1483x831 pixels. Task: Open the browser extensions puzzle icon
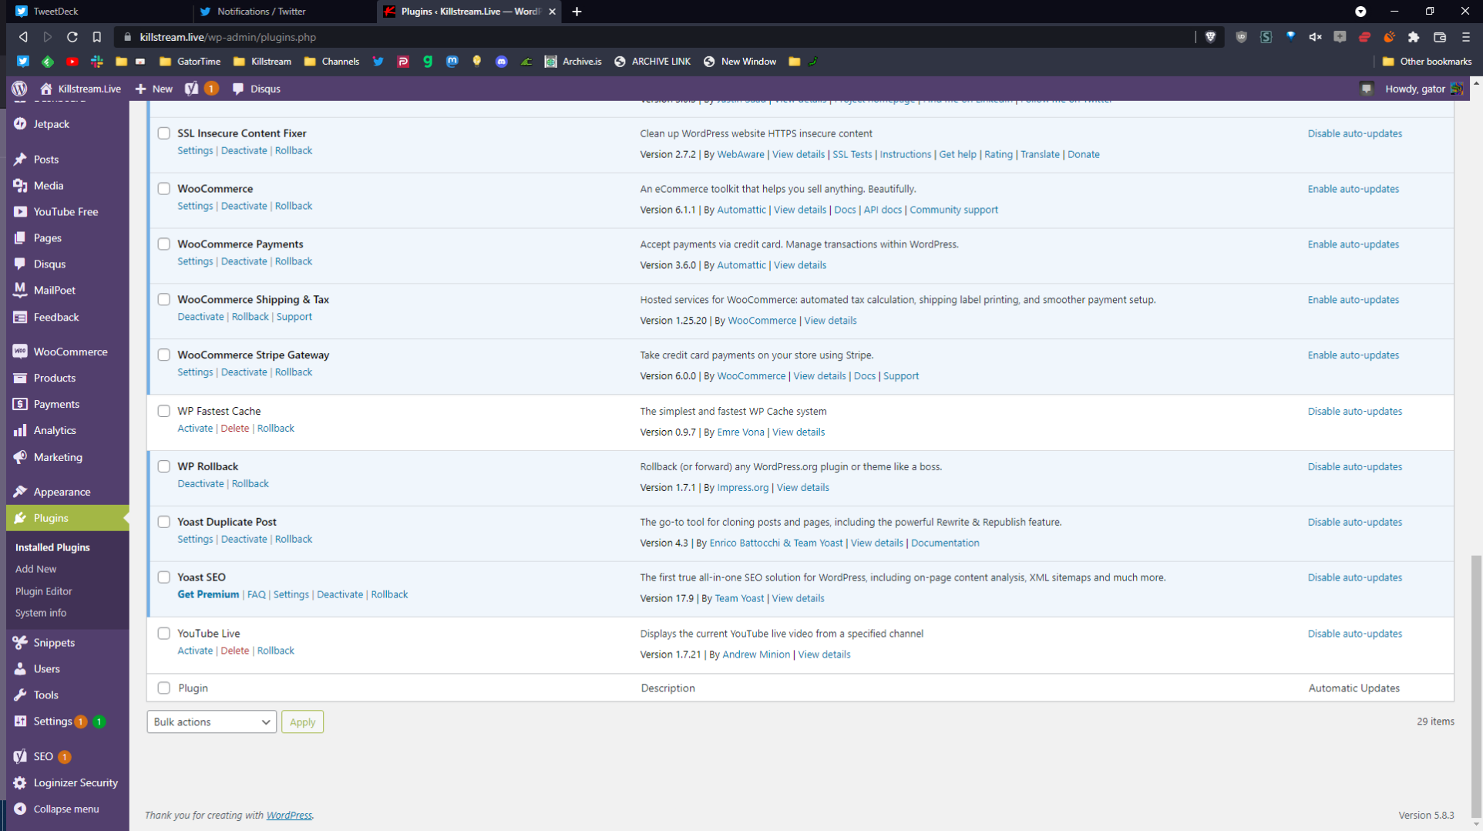(1414, 37)
